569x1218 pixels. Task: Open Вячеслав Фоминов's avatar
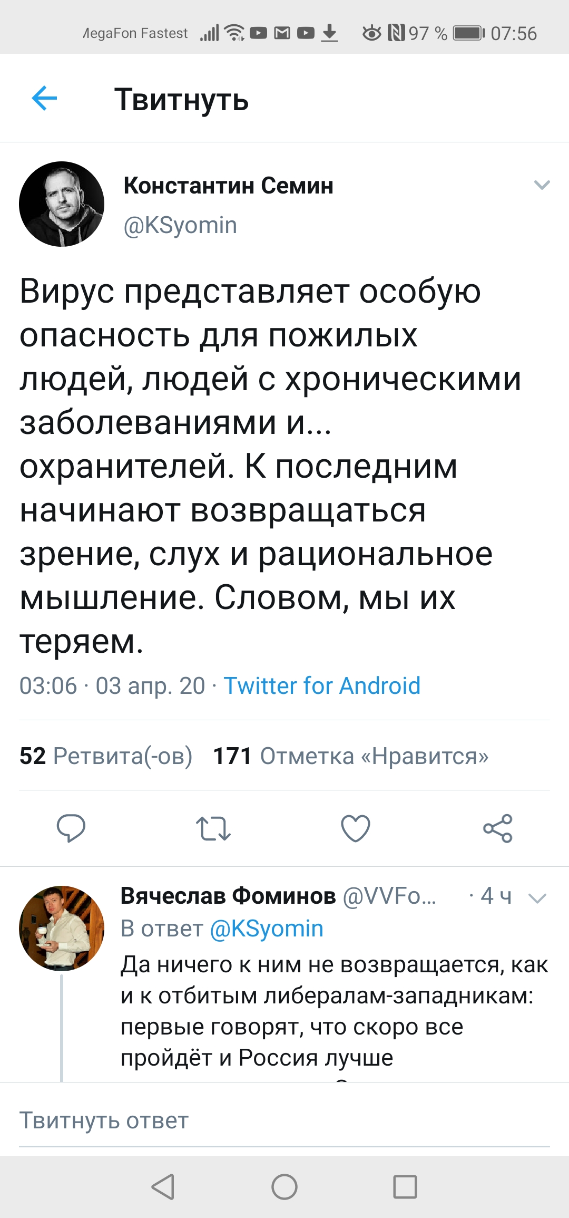pyautogui.click(x=62, y=929)
